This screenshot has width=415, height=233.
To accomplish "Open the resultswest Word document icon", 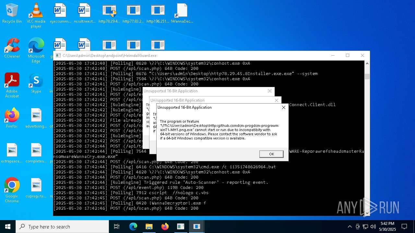I will 84,14.
